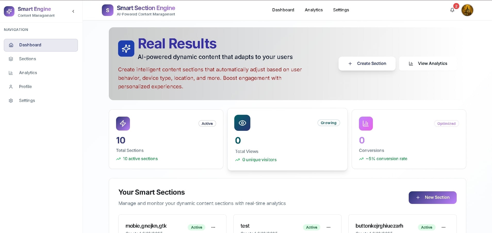492x233 pixels.
Task: Click the View Analytics button
Action: tap(428, 64)
